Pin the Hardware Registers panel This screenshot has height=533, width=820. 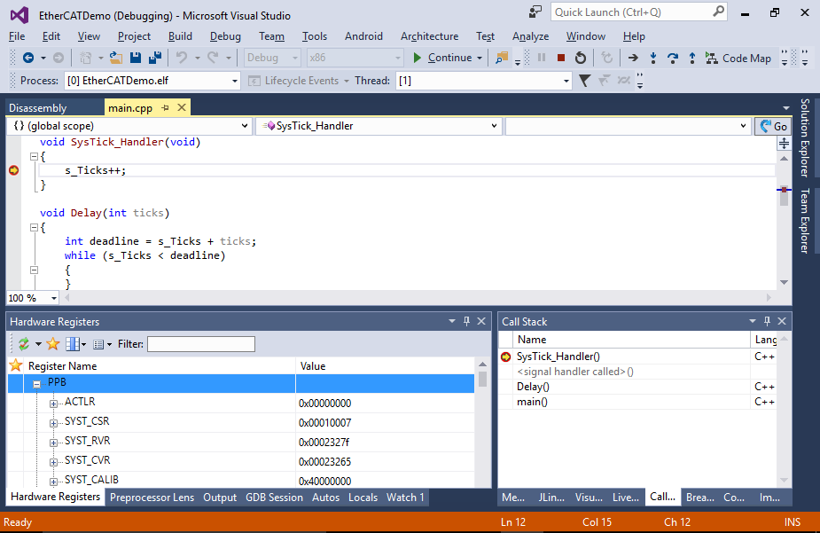pyautogui.click(x=466, y=321)
